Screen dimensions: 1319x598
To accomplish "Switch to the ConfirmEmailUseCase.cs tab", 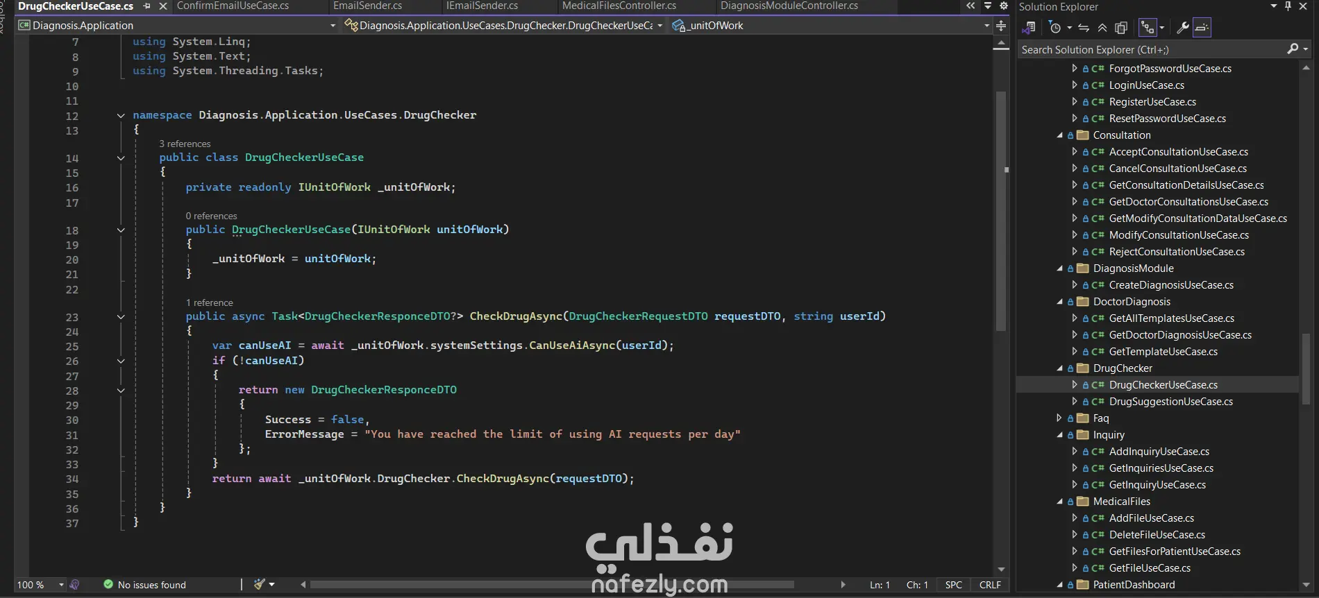I will click(x=233, y=6).
